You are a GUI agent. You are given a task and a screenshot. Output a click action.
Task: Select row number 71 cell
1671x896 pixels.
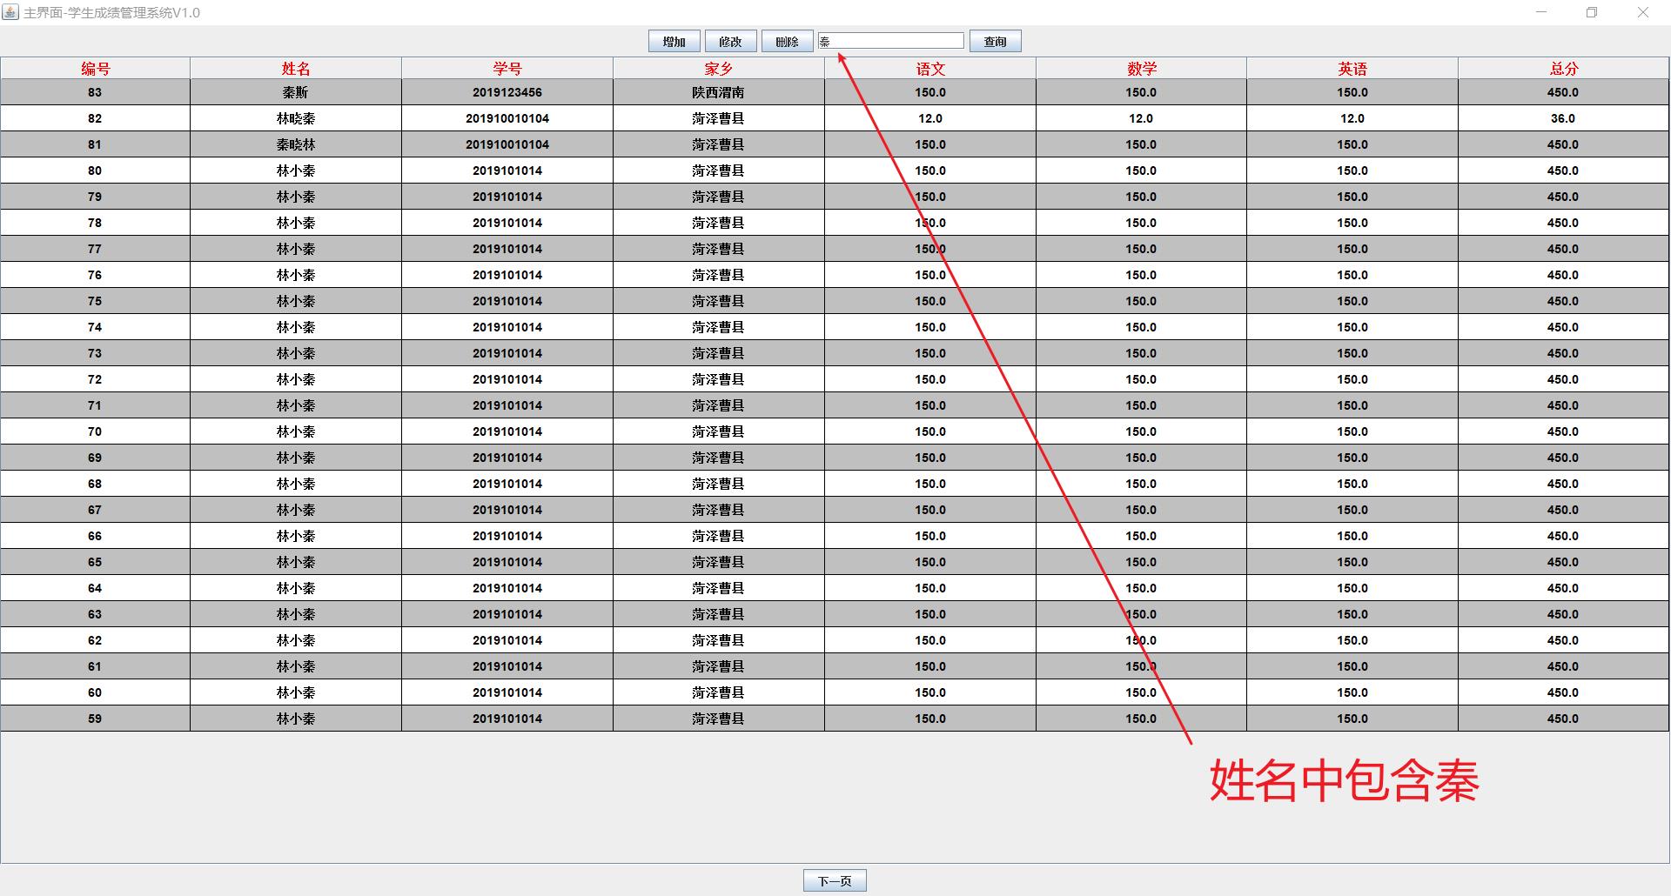click(95, 405)
